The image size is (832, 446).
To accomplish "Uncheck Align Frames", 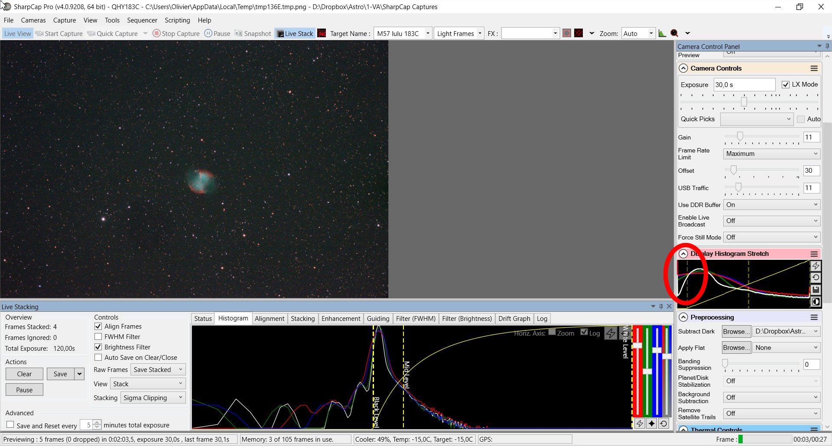I will (x=98, y=326).
